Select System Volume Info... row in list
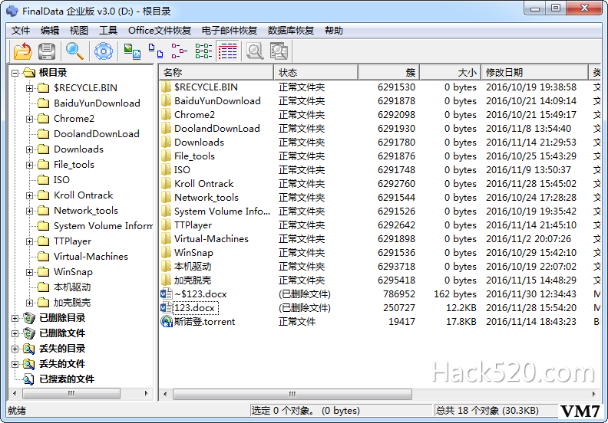The height and width of the screenshot is (423, 608). (379, 211)
